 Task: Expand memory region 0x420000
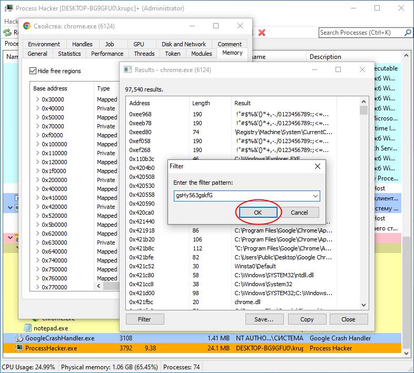click(x=37, y=207)
